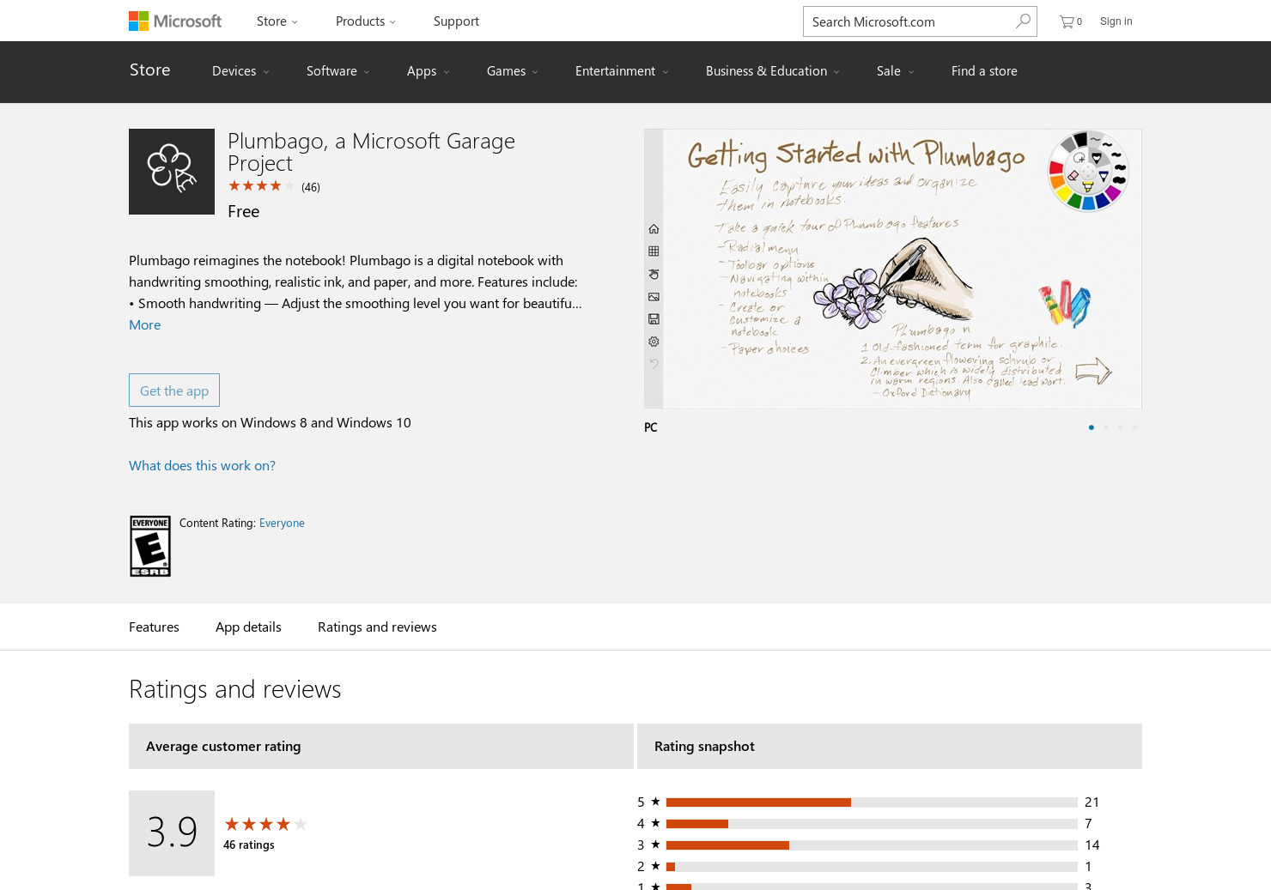The height and width of the screenshot is (890, 1271).
Task: Click Sign in
Action: (x=1116, y=21)
